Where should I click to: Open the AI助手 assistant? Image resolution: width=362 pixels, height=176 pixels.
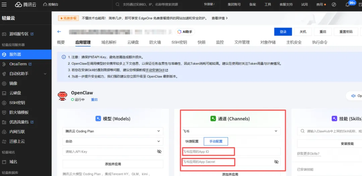pos(185,32)
